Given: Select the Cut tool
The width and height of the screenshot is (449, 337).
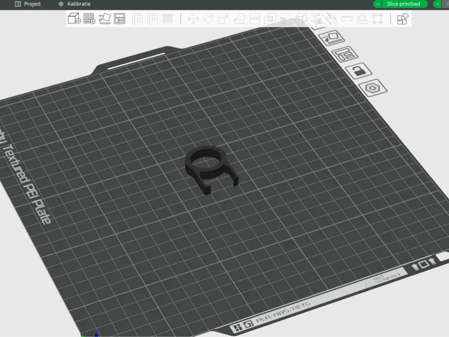Looking at the screenshot, I should (255, 19).
